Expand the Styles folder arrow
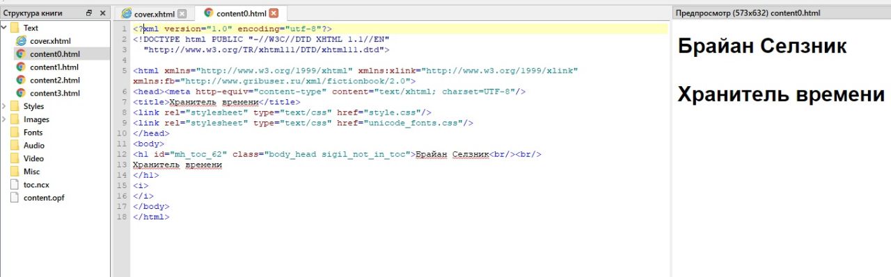The height and width of the screenshot is (277, 891). [x=5, y=106]
